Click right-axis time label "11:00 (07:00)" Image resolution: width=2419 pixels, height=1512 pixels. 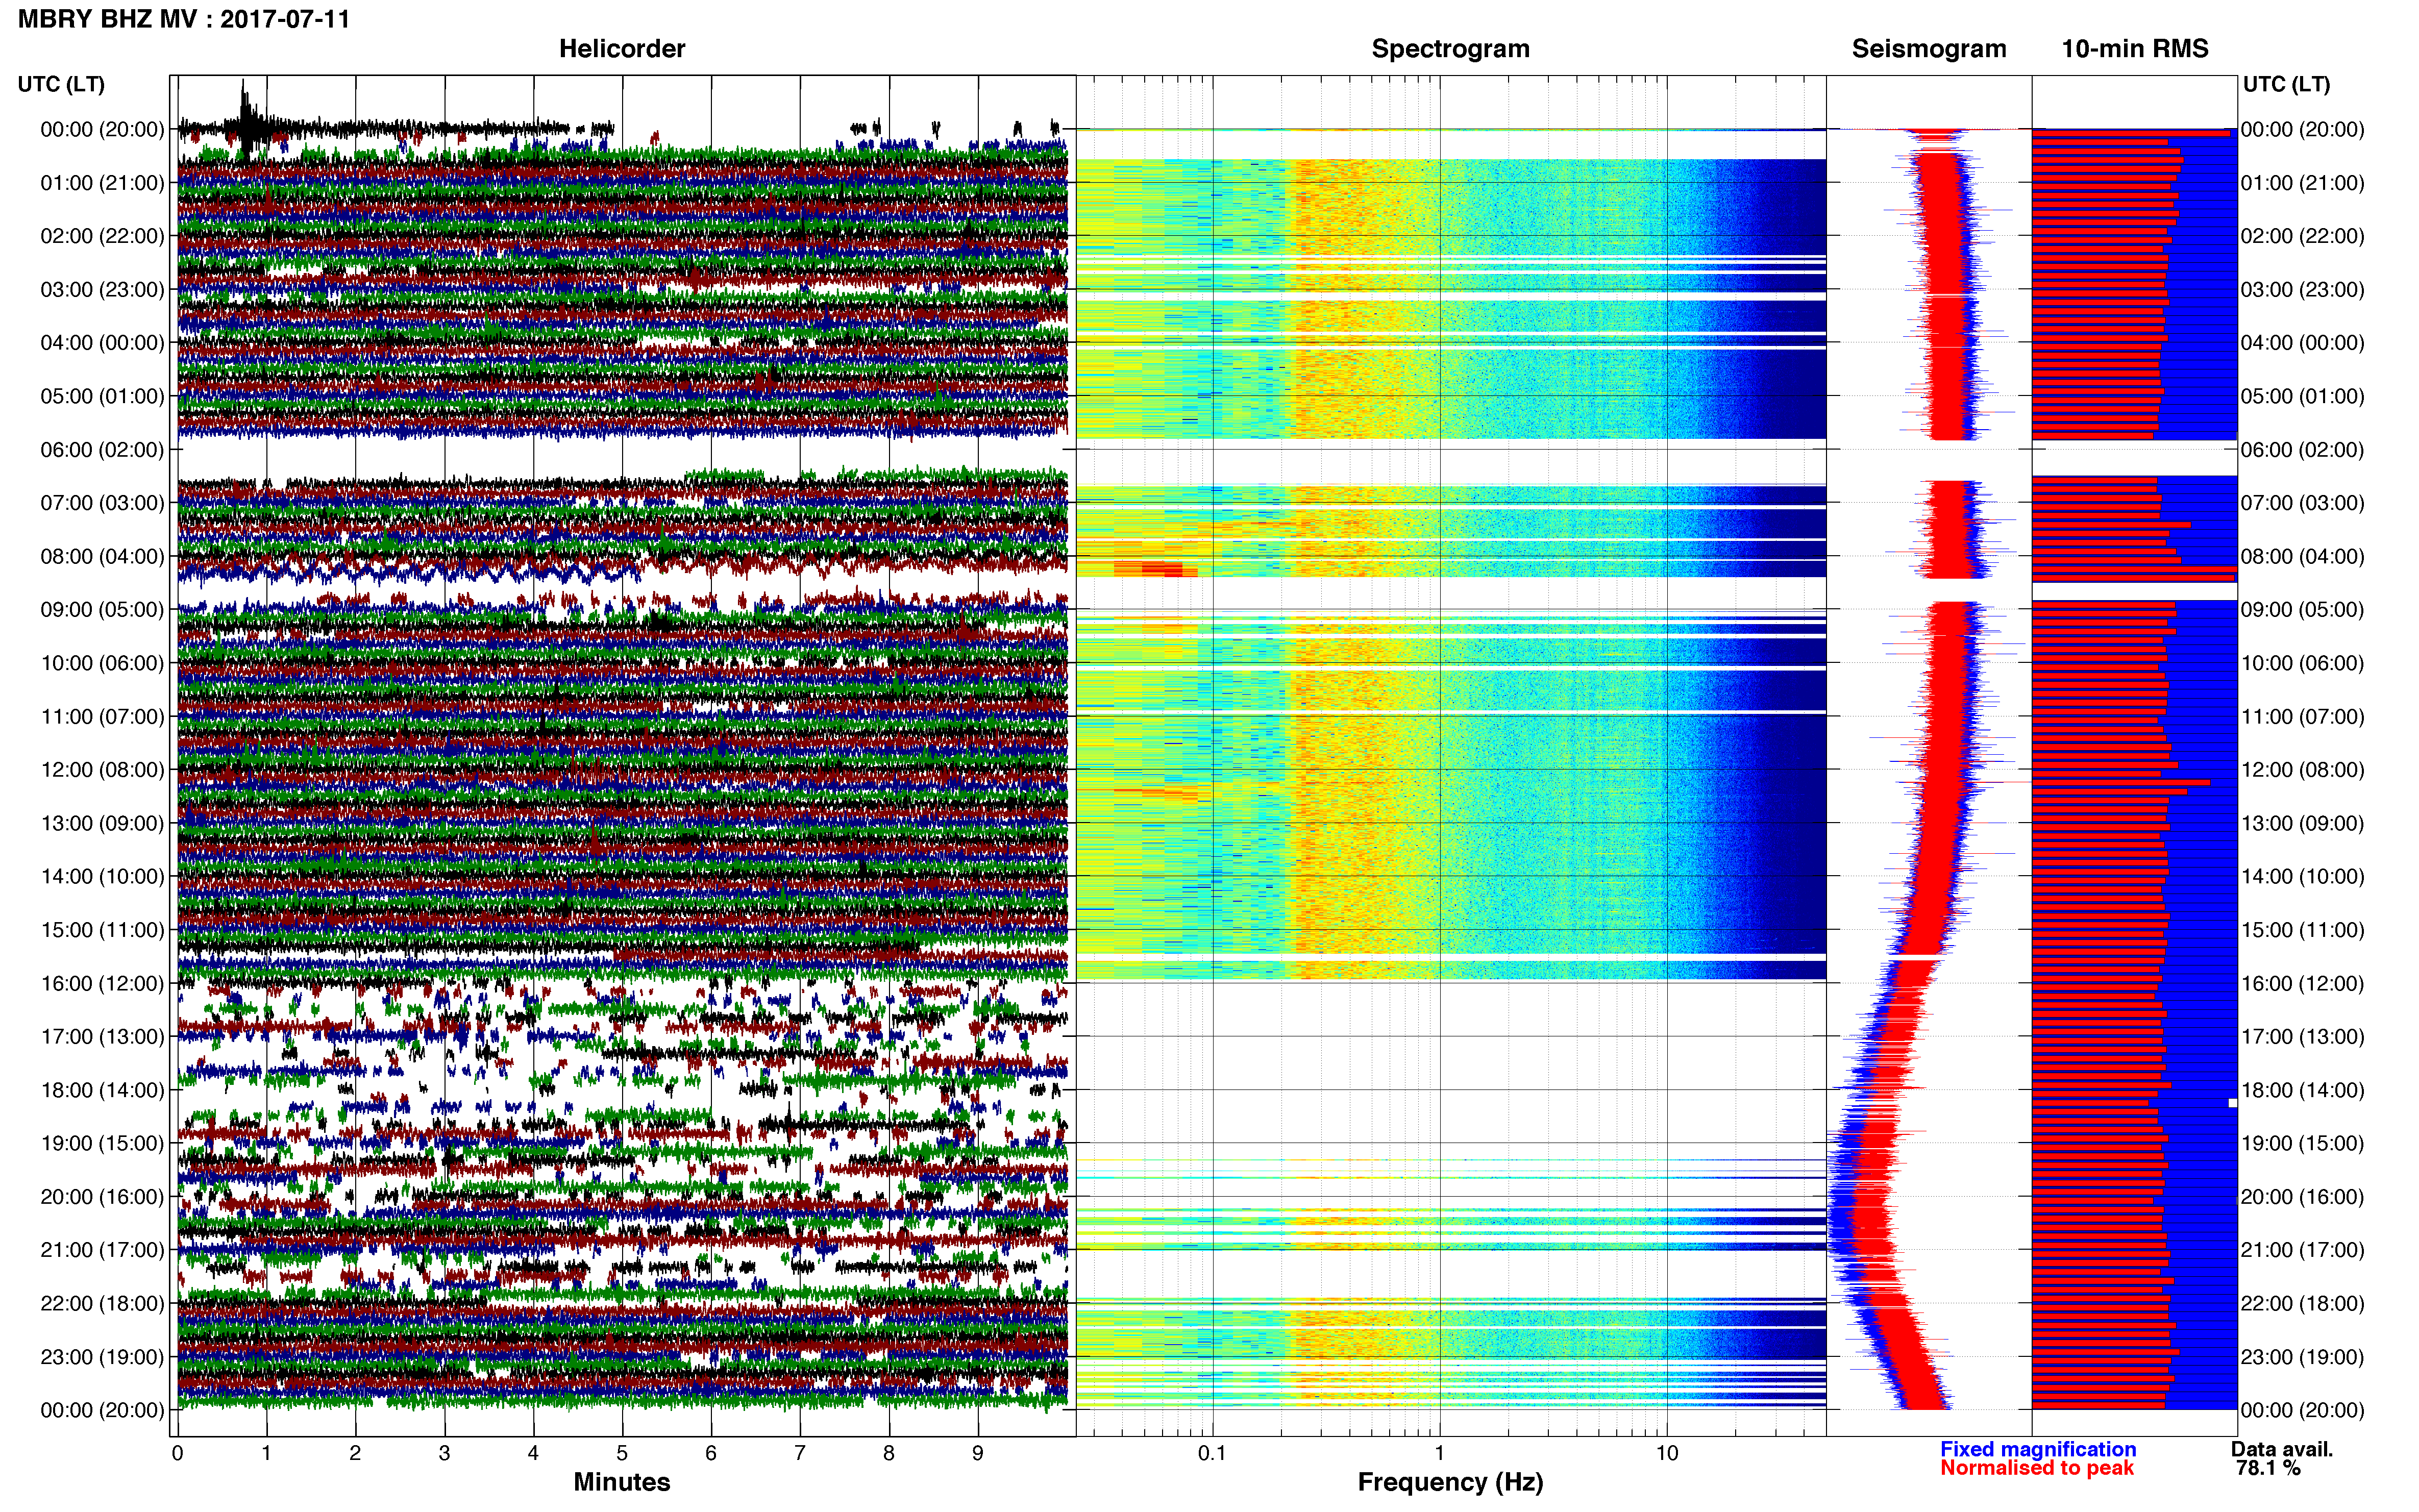click(2303, 717)
